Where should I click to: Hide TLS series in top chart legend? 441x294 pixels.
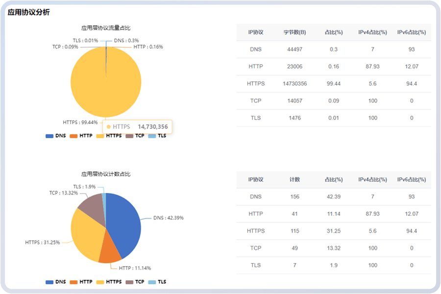click(x=157, y=136)
